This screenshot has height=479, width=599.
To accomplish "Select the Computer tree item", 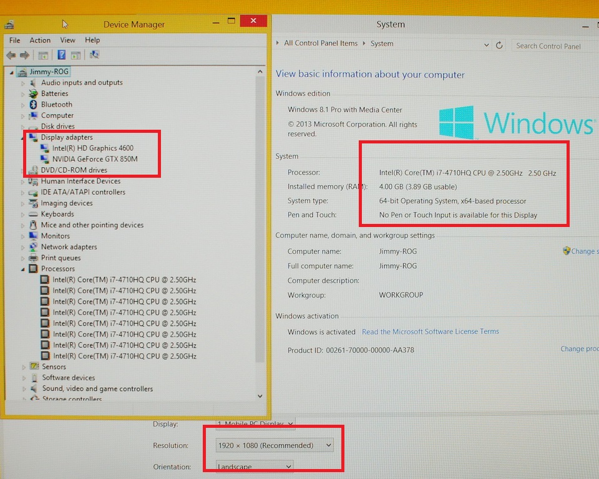I will click(x=57, y=115).
